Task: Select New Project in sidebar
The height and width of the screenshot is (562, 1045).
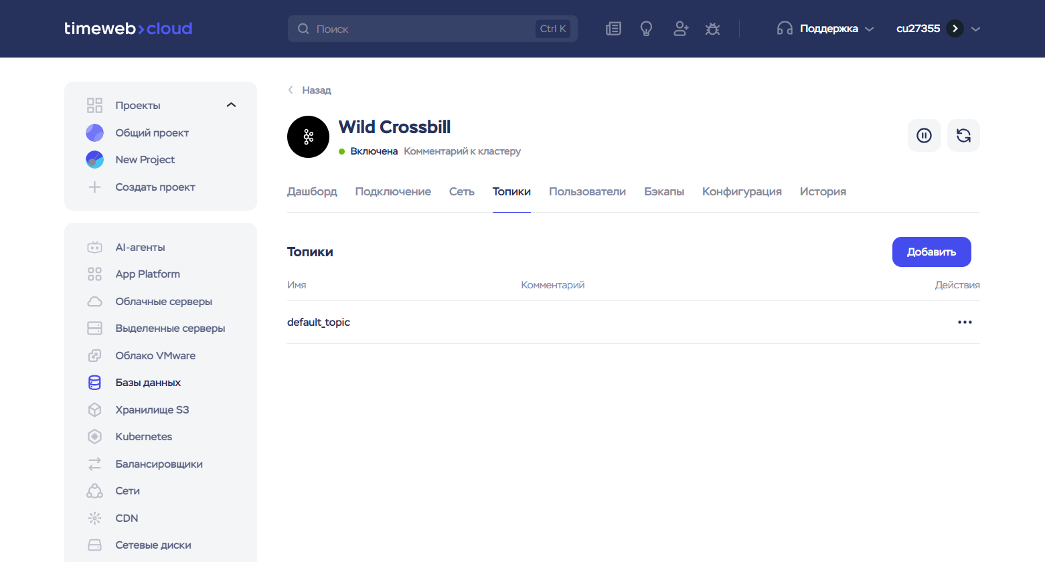Action: coord(145,160)
